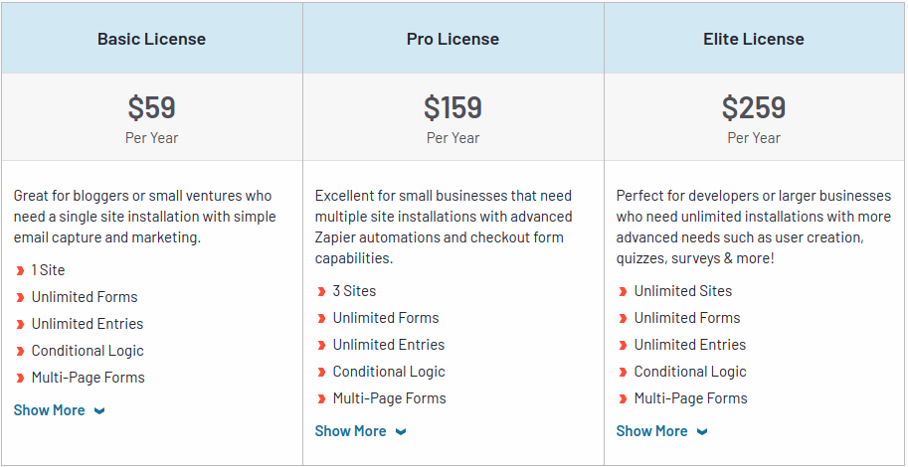This screenshot has width=908, height=467.
Task: Expand Show More under Basic License
Action: click(50, 410)
